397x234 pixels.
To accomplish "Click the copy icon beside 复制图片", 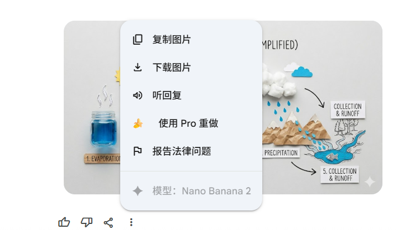I will (138, 40).
